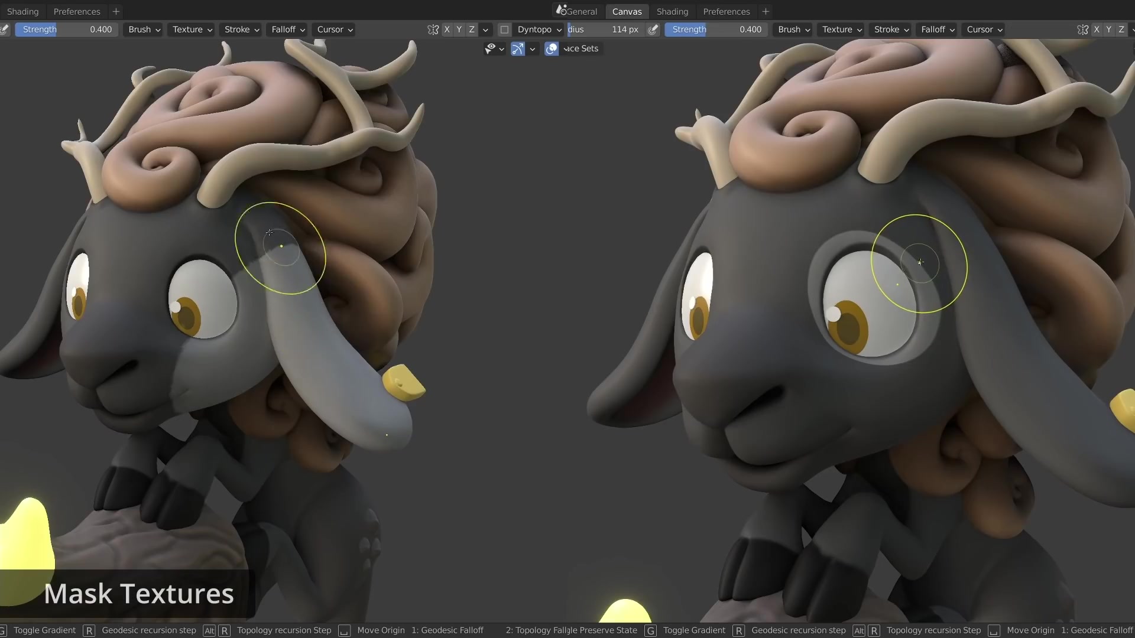Viewport: 1135px width, 638px height.
Task: Open selectability and visibility eye icon
Action: tap(490, 48)
